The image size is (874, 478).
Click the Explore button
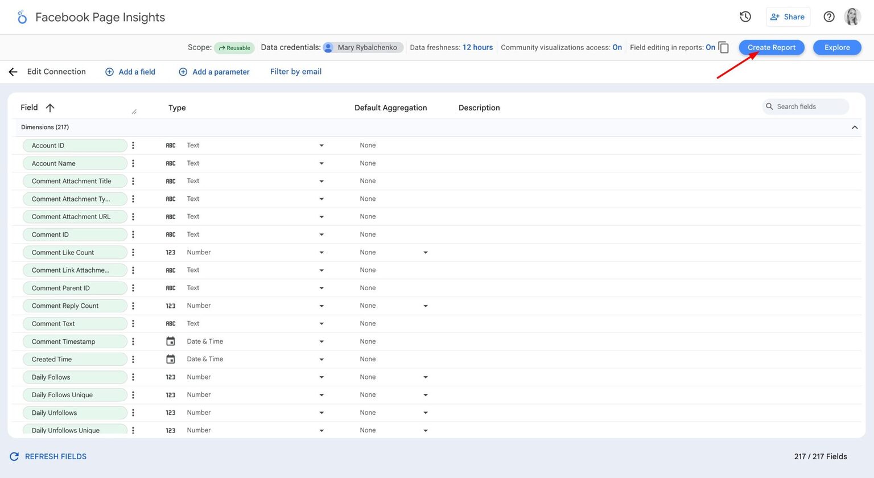click(x=837, y=47)
